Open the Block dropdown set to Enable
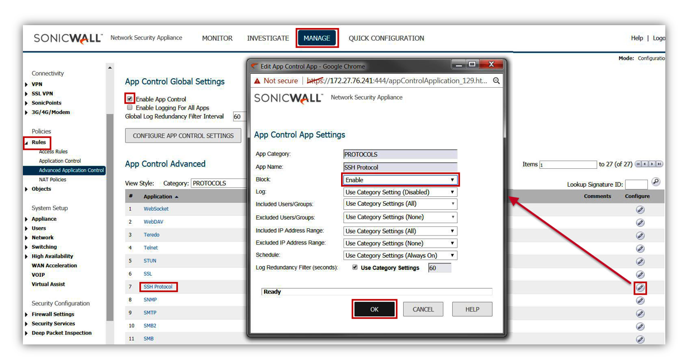This screenshot has width=686, height=364. [400, 180]
